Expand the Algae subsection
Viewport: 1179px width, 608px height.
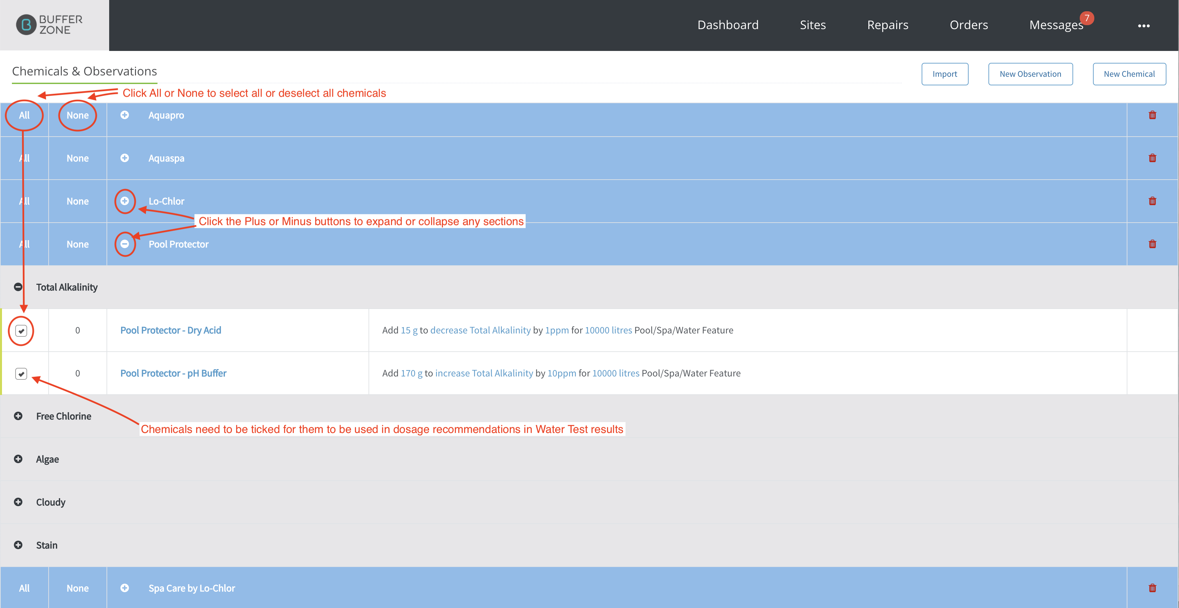[18, 459]
